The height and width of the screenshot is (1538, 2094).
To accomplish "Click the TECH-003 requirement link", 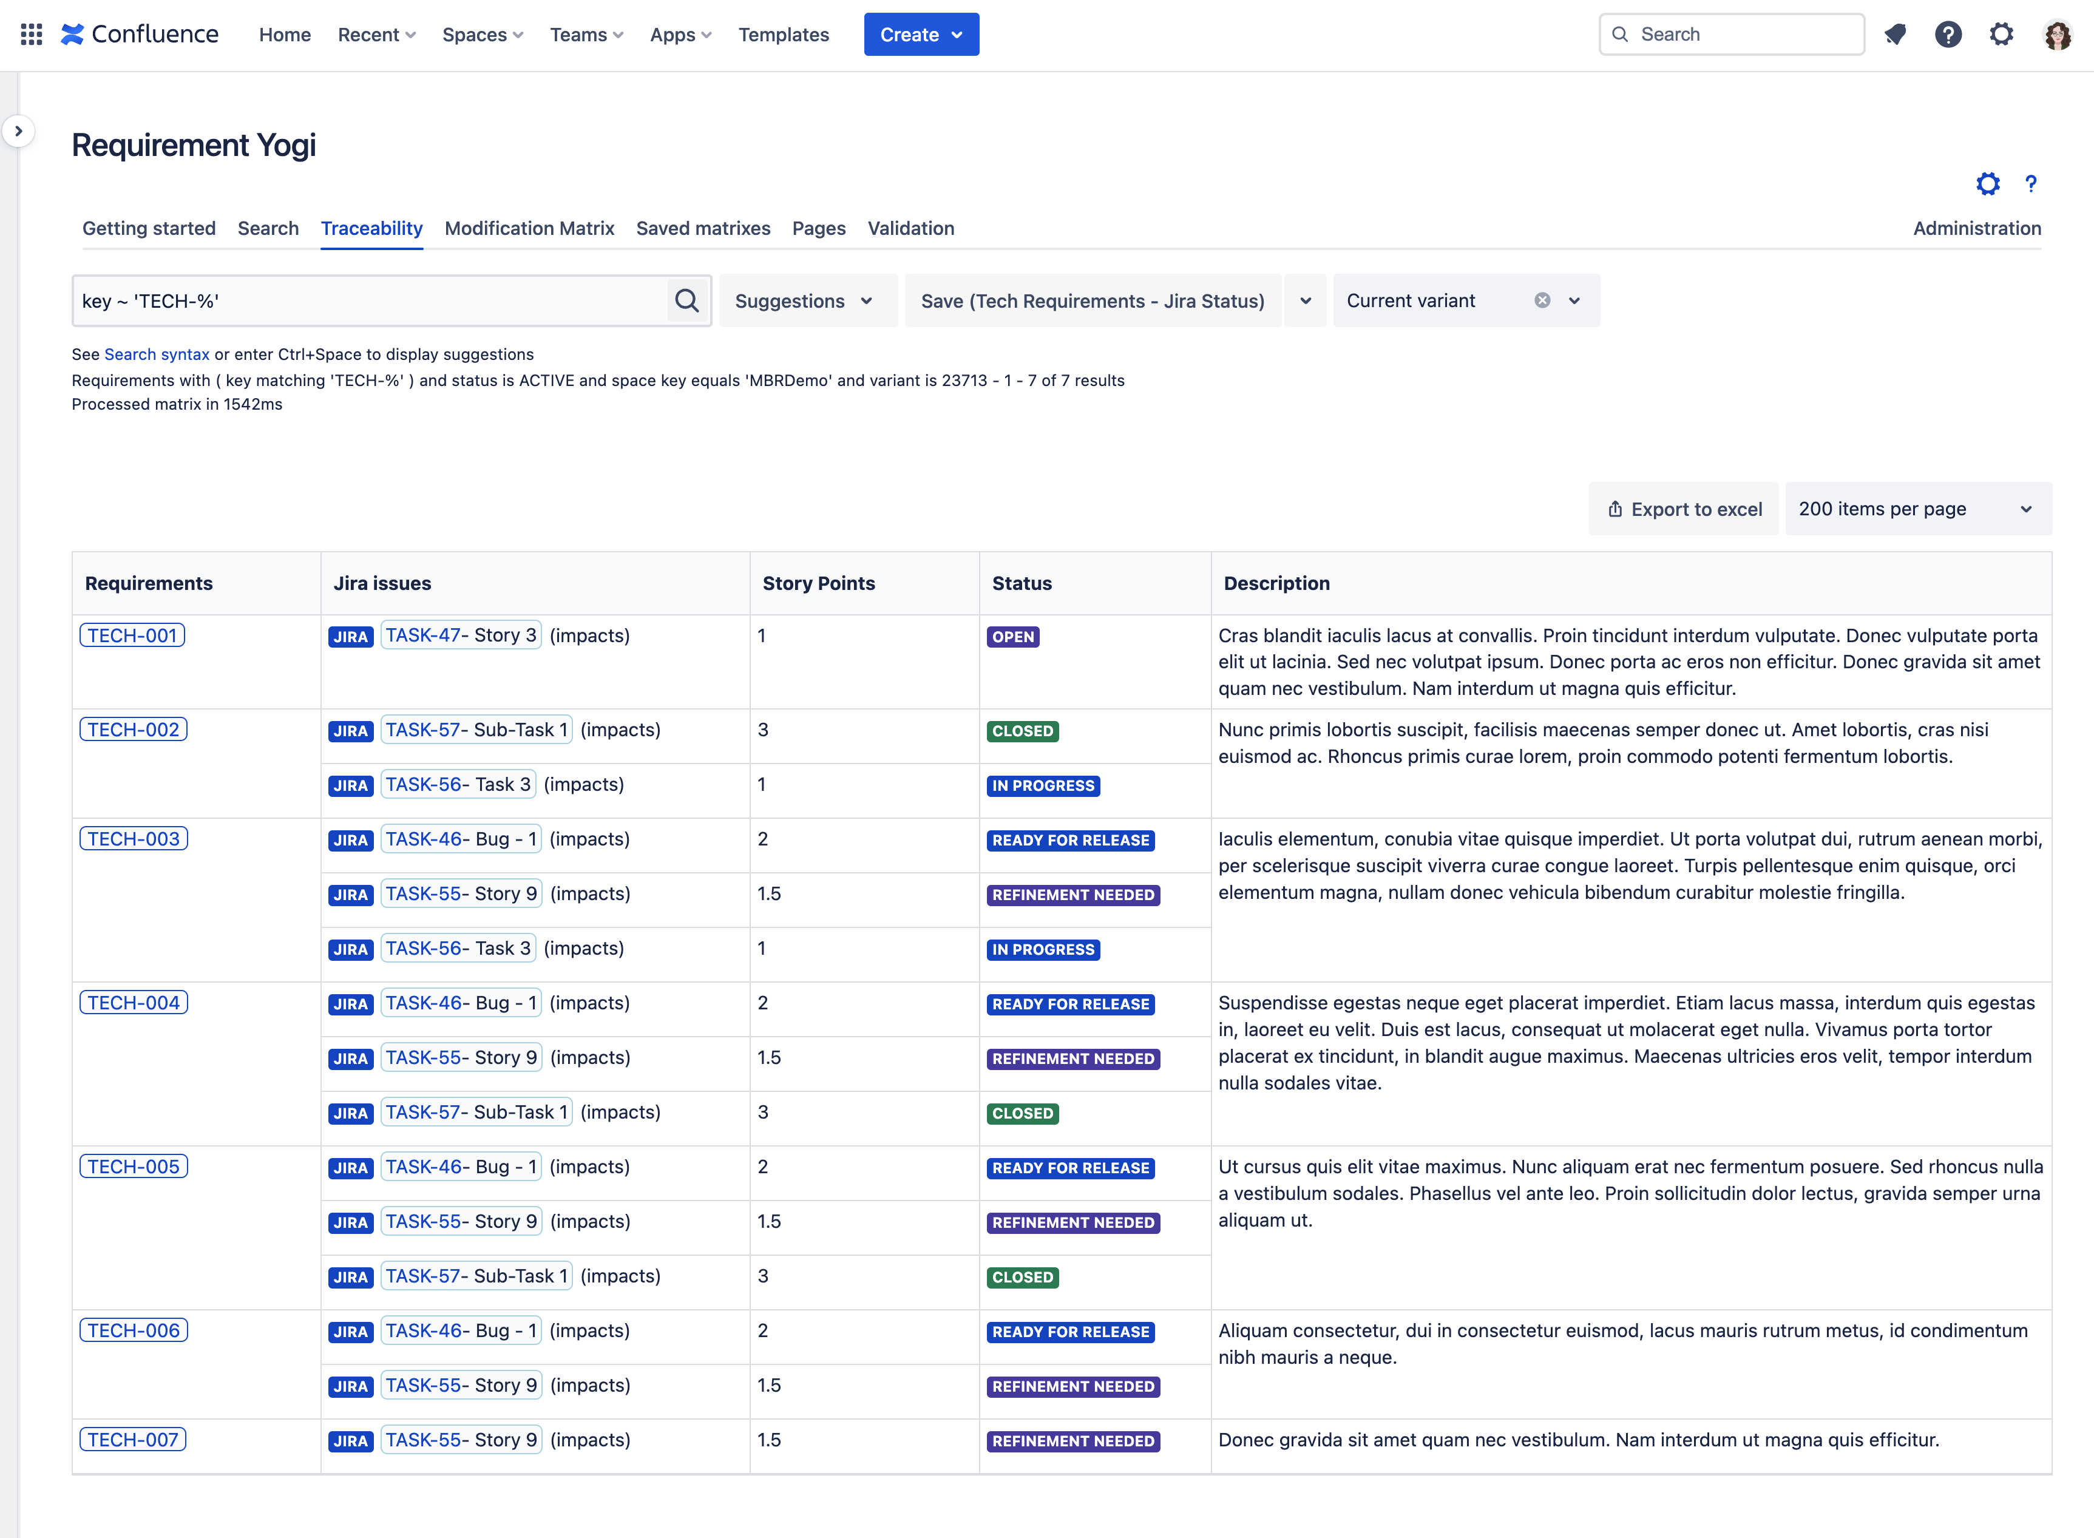I will (x=133, y=839).
